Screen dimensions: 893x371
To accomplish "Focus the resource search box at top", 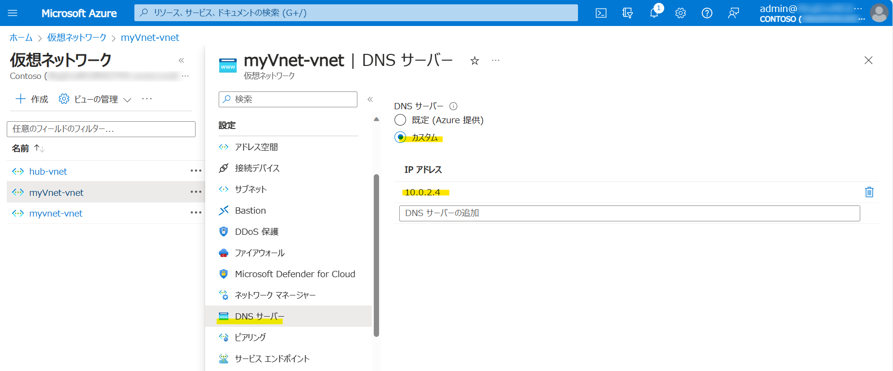I will click(x=356, y=13).
